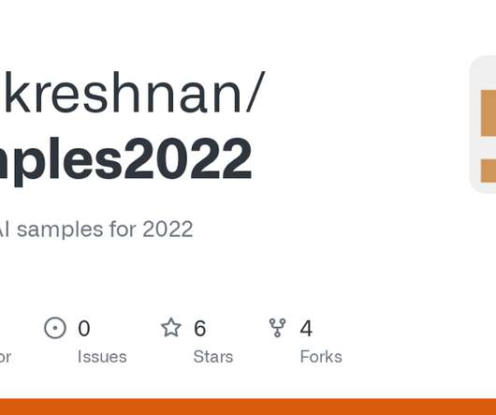Click the upper orange block in avatar
The width and height of the screenshot is (496, 415).
point(489,113)
